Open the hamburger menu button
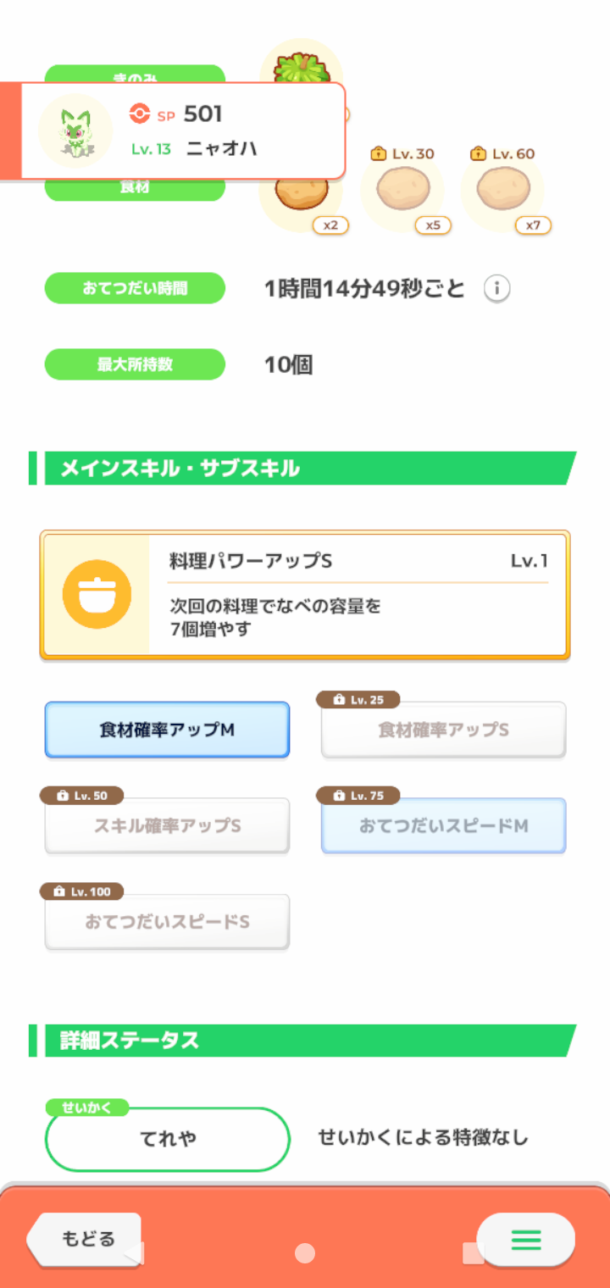 [525, 1241]
